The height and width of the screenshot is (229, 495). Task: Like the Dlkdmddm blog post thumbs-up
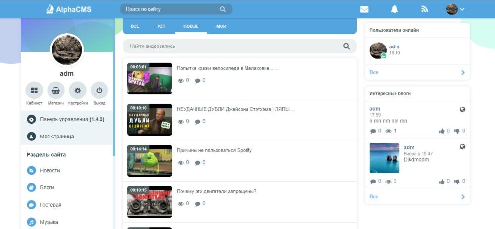coord(442,182)
